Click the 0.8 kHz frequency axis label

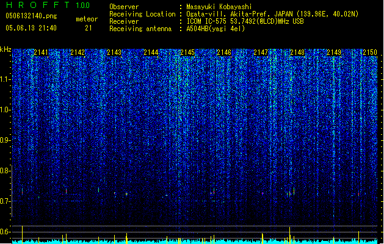[5, 171]
